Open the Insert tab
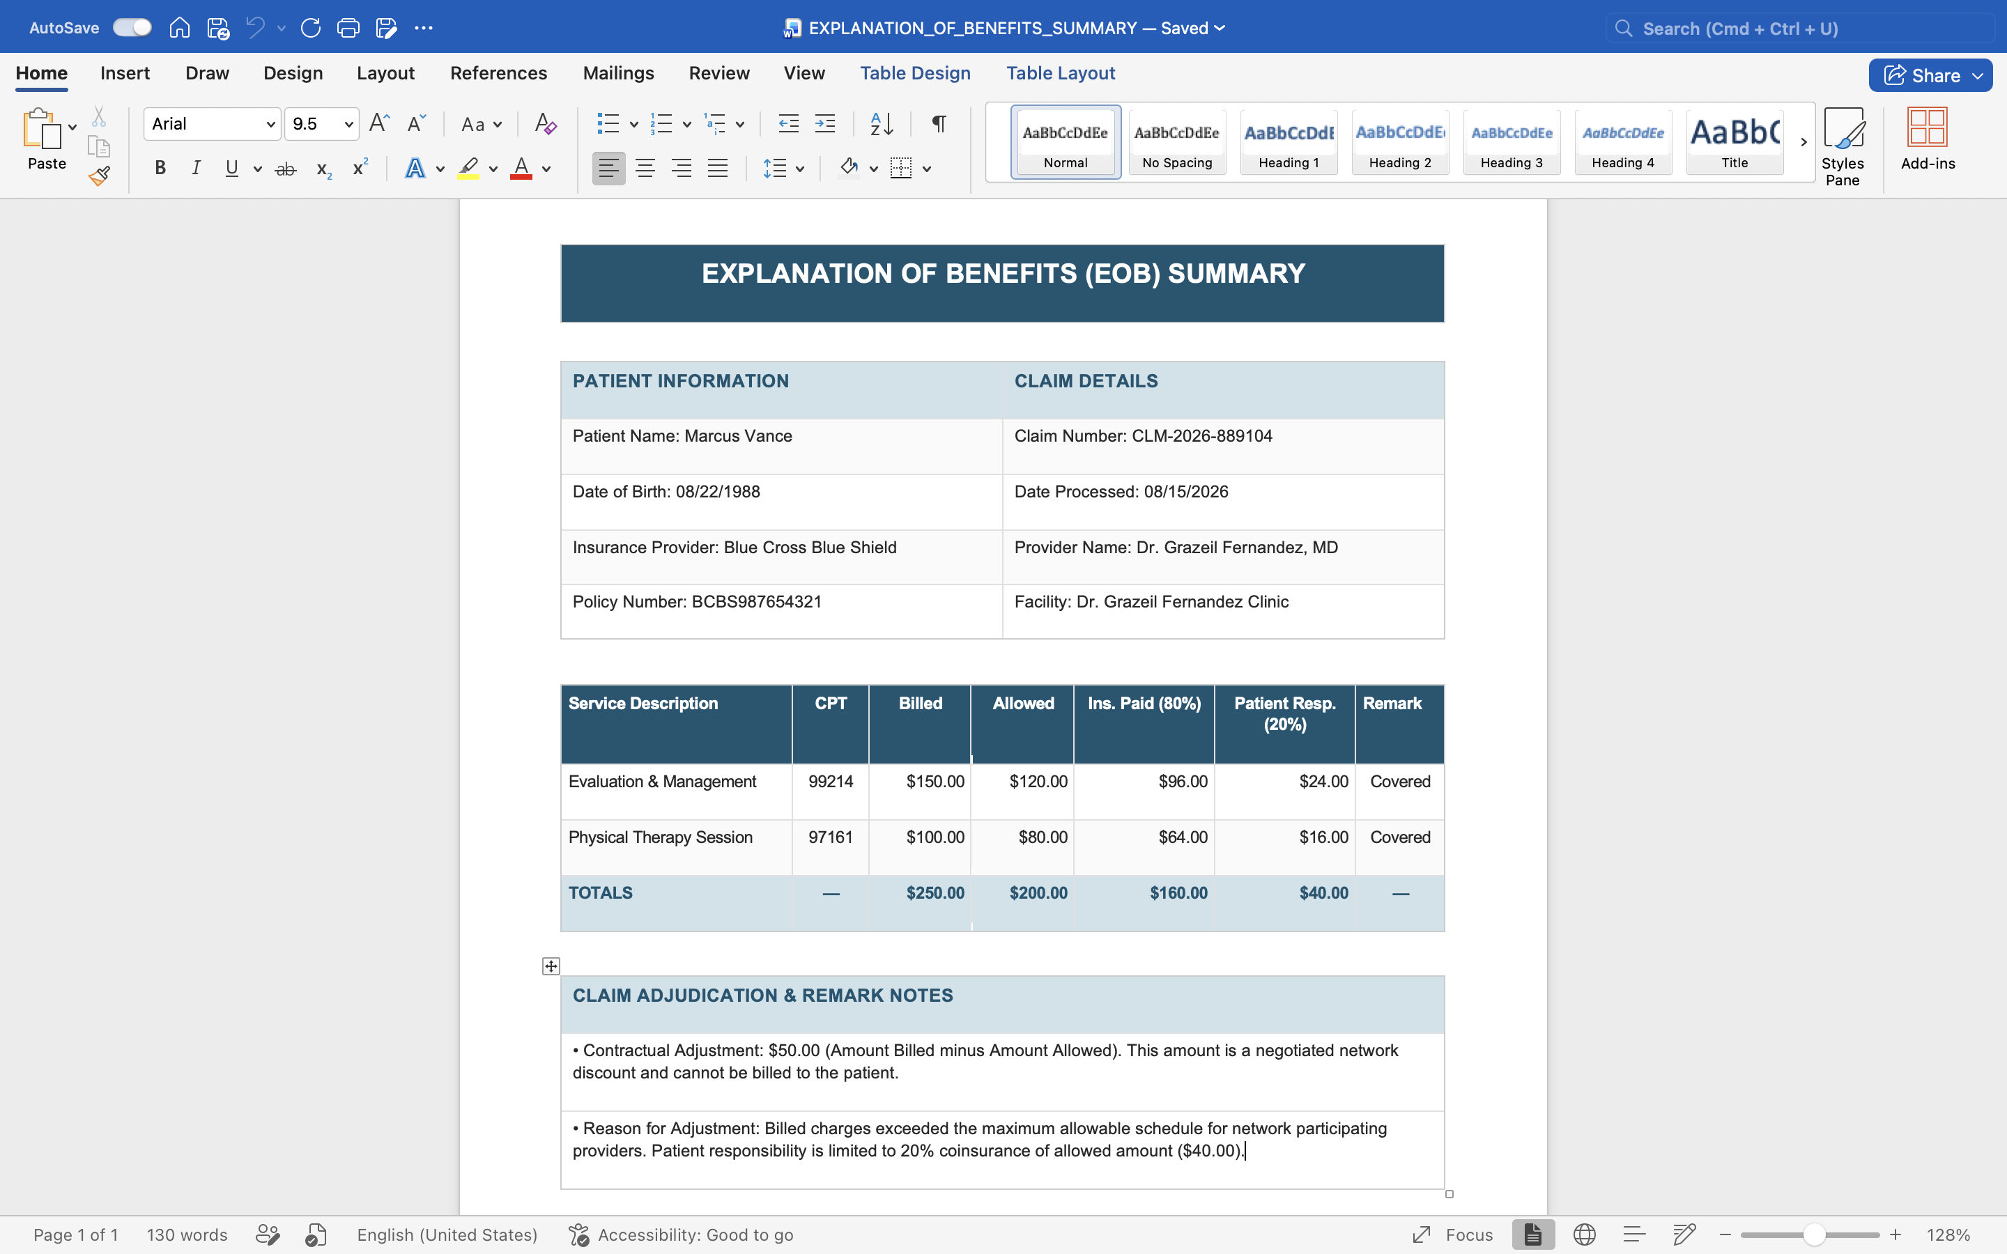This screenshot has width=2007, height=1254. coord(125,73)
